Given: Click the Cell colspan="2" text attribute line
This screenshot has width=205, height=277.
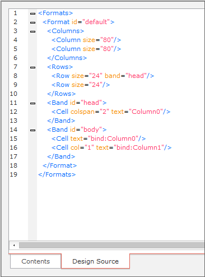Looking at the screenshot, I should 111,112.
